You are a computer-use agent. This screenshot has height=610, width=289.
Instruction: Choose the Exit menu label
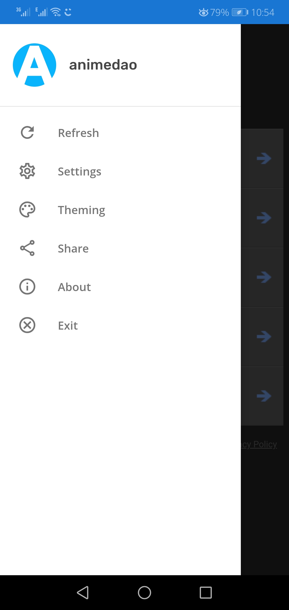point(68,326)
